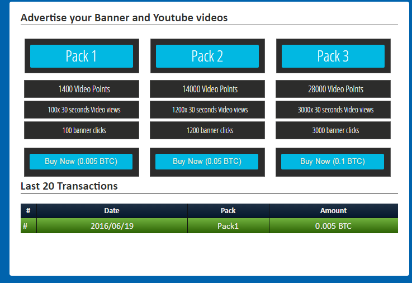Click the 'Last 20 Transactions' heading
The height and width of the screenshot is (283, 412).
point(69,186)
